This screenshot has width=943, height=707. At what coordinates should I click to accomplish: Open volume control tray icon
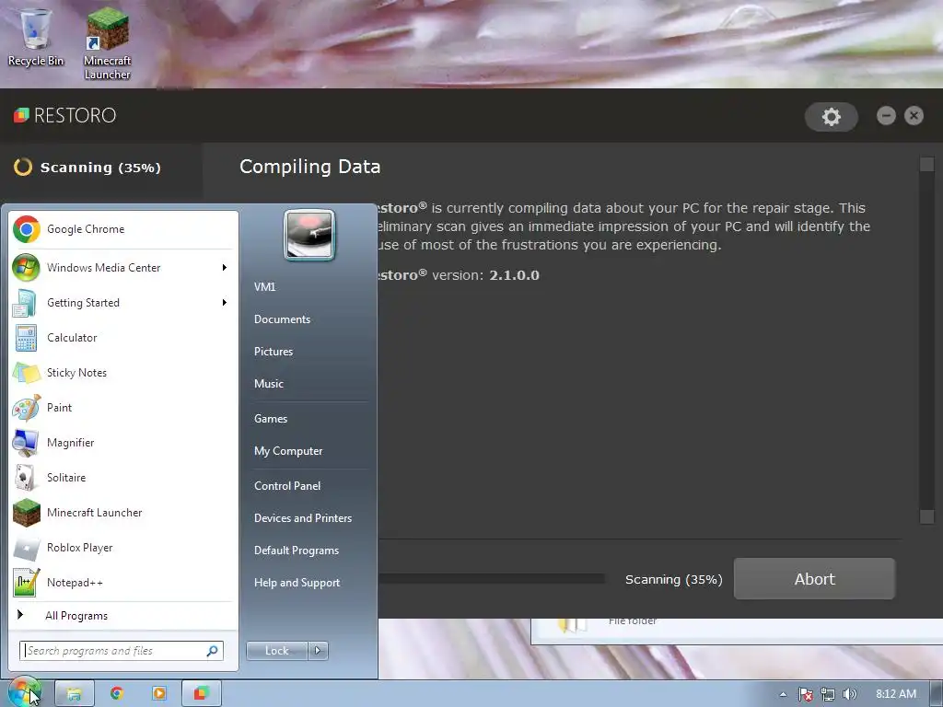[849, 694]
